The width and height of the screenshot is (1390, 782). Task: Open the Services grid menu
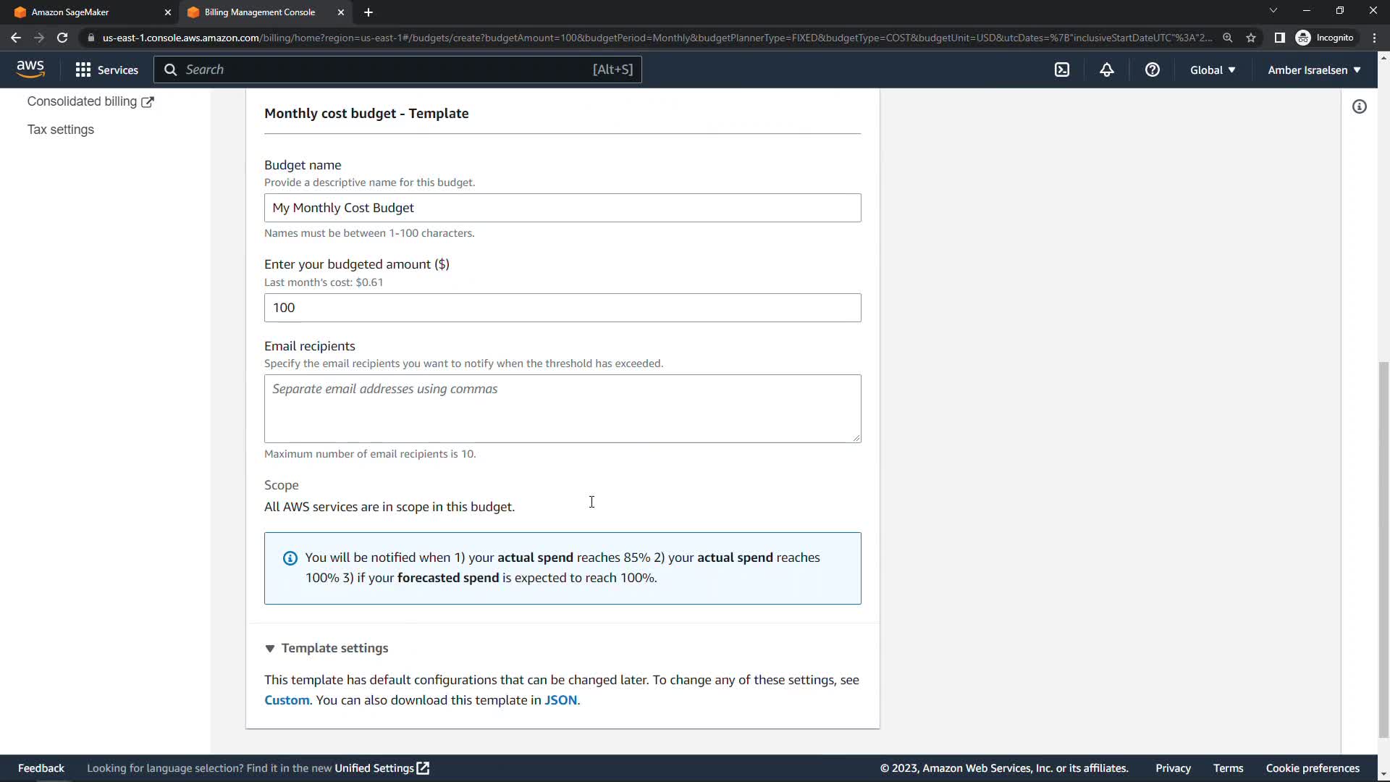tap(106, 70)
